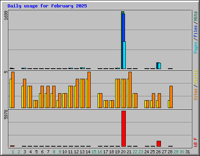The image size is (200, 156).
Task: Select the orange visits bar for day 28
Action: [x=171, y=97]
